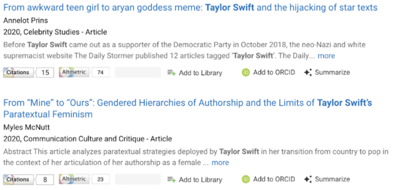
Task: Click ORCID icon for Celebrity Studies article
Action: (x=245, y=72)
